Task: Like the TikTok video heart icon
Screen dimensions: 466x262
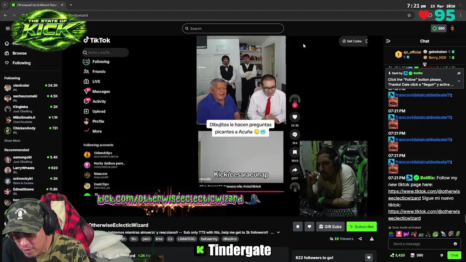Action: (295, 117)
